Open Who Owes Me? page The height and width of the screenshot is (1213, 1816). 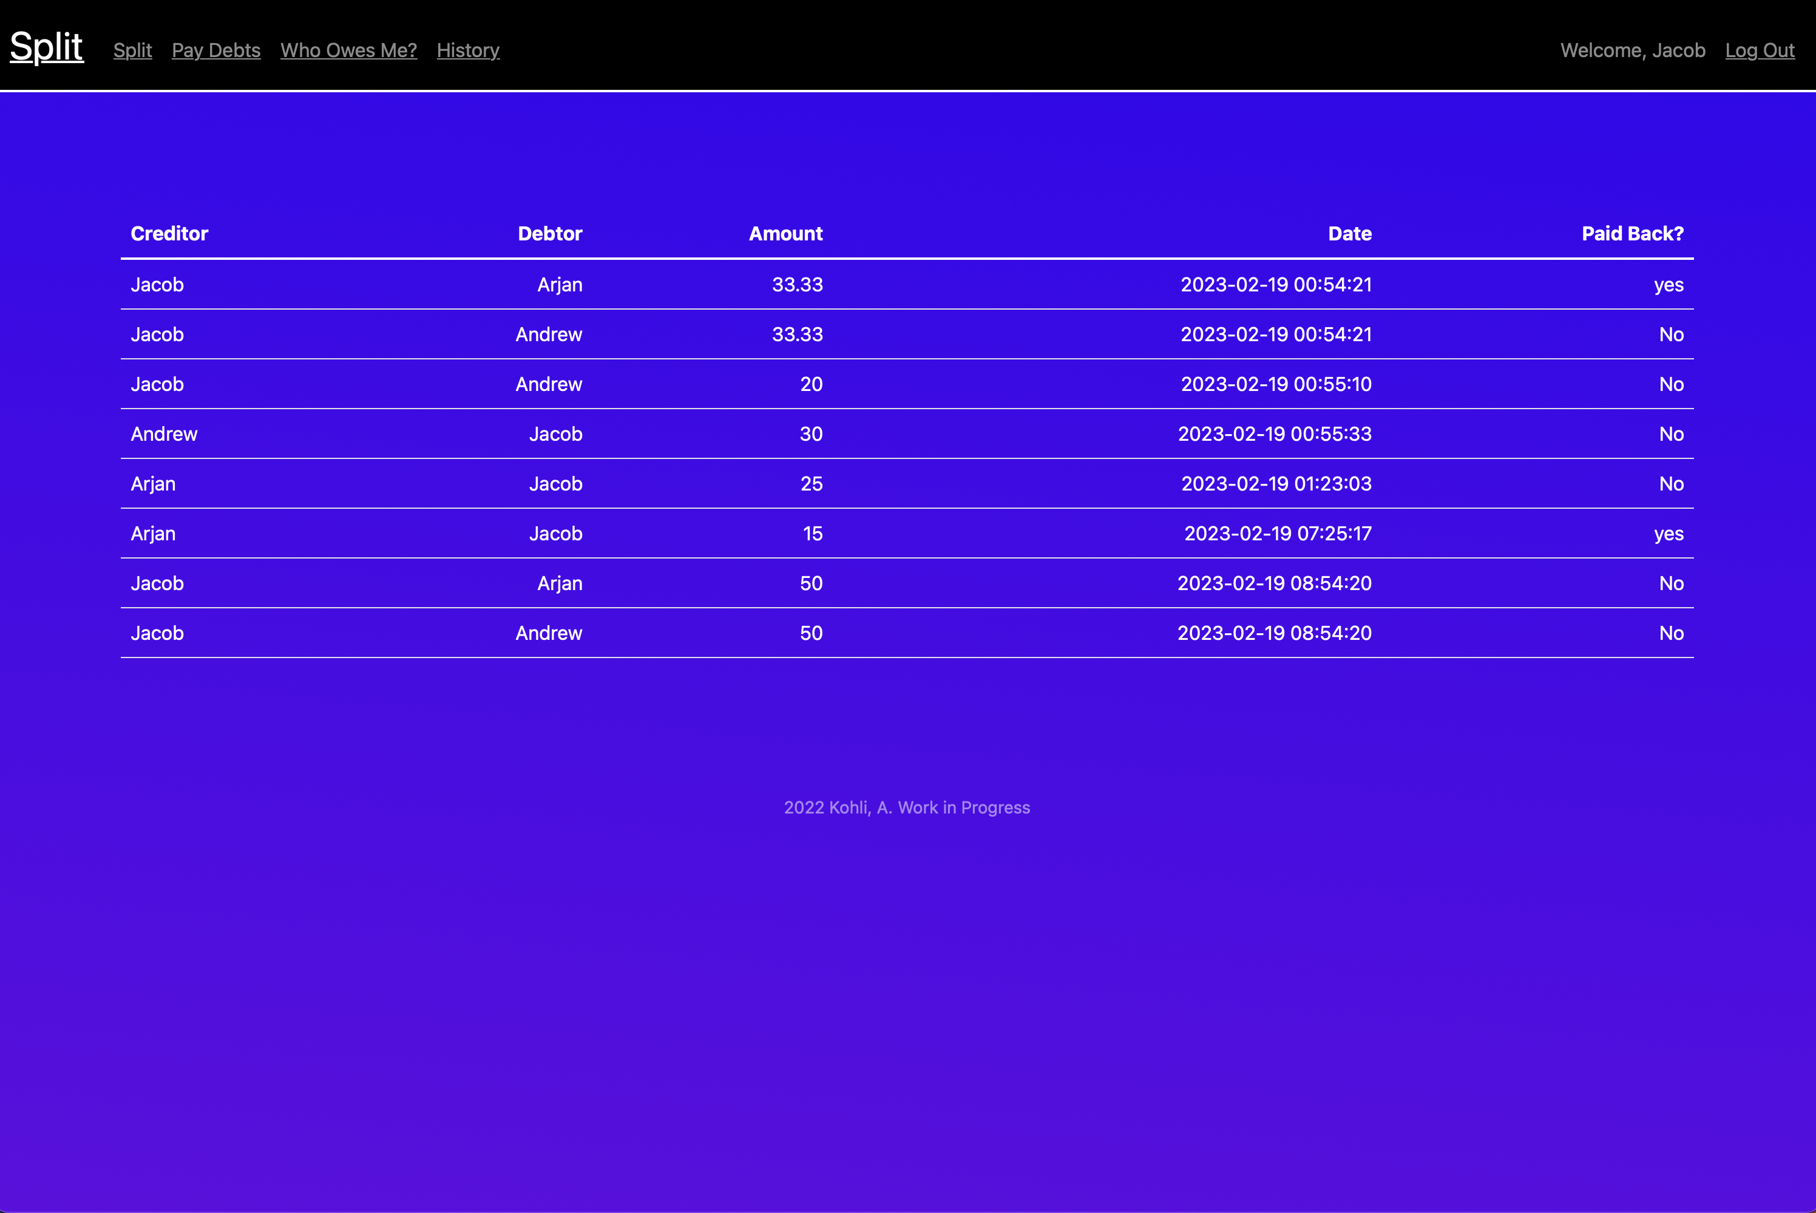point(348,50)
